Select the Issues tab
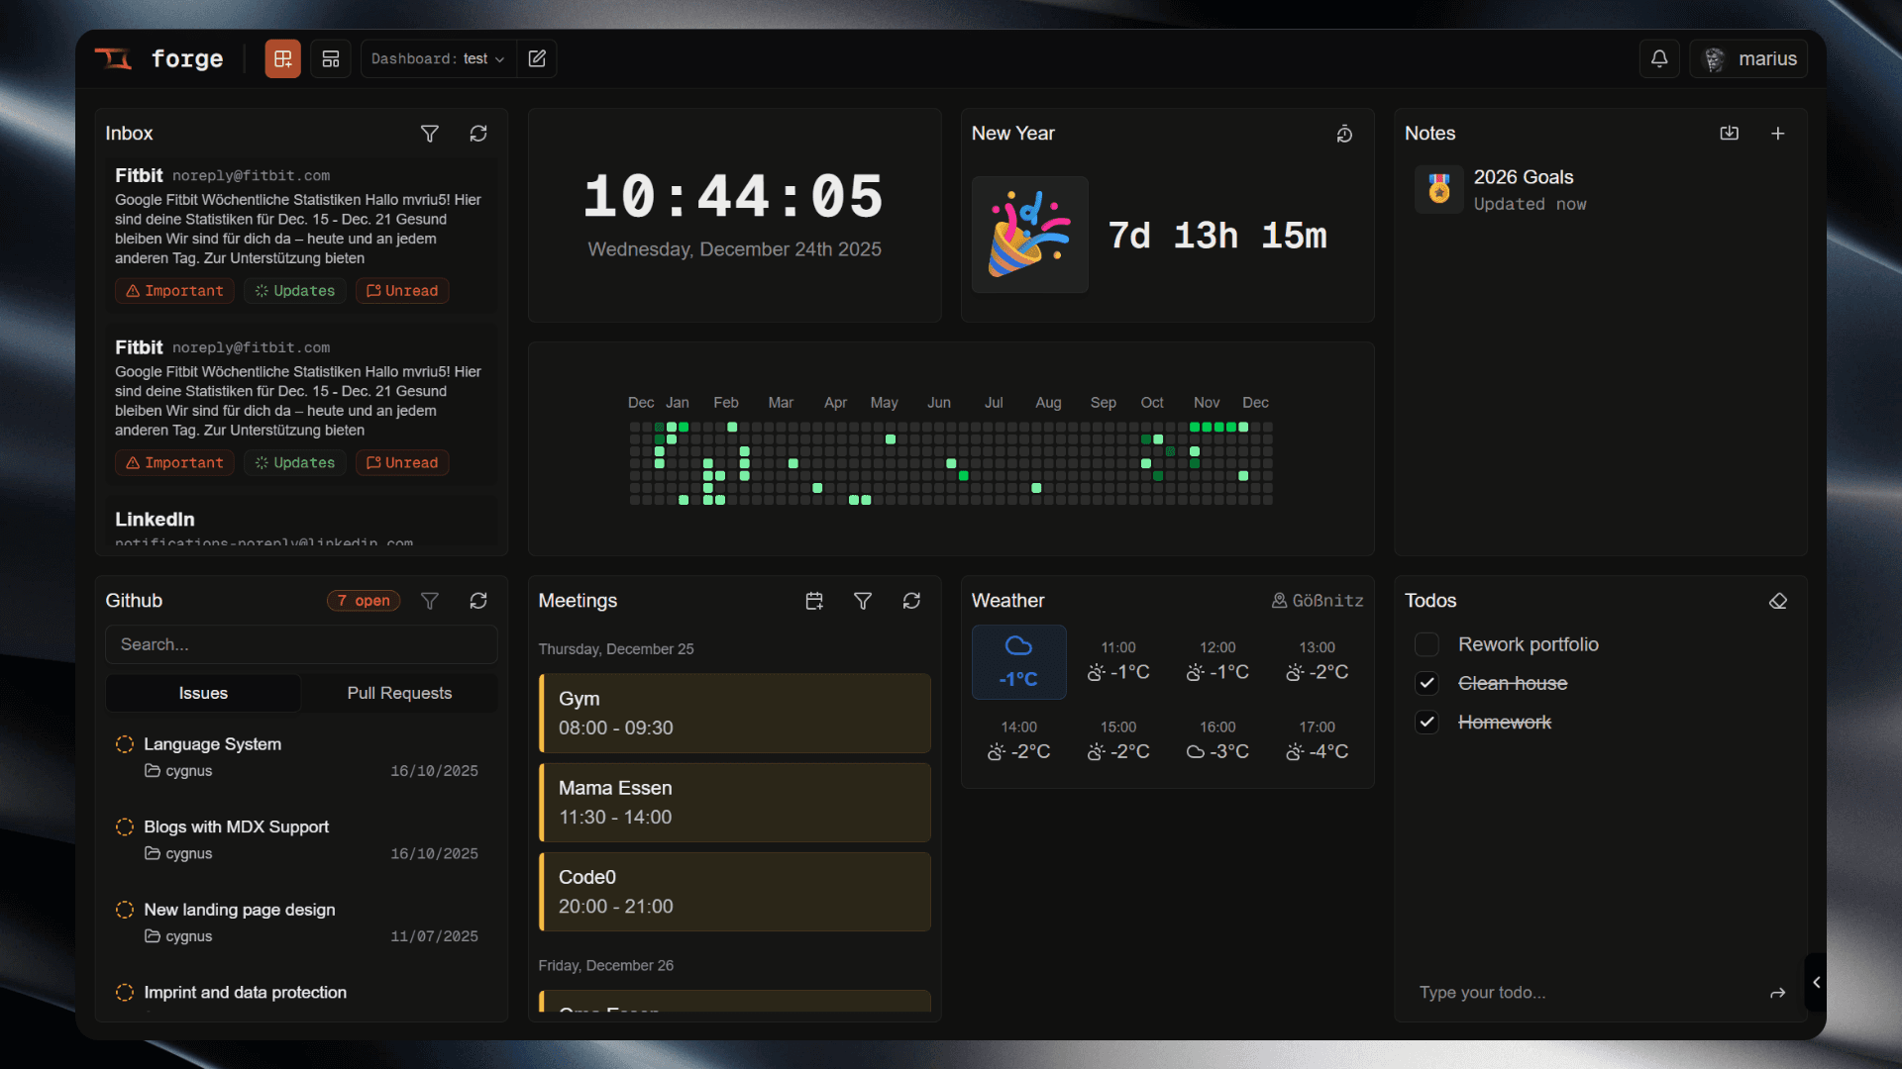 (203, 693)
